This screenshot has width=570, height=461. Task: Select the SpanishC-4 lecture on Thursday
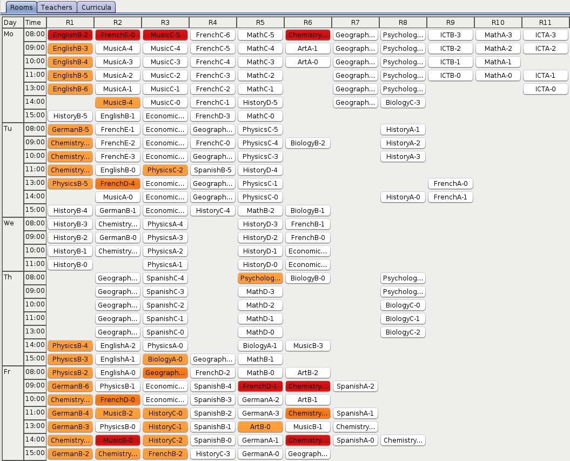click(165, 278)
